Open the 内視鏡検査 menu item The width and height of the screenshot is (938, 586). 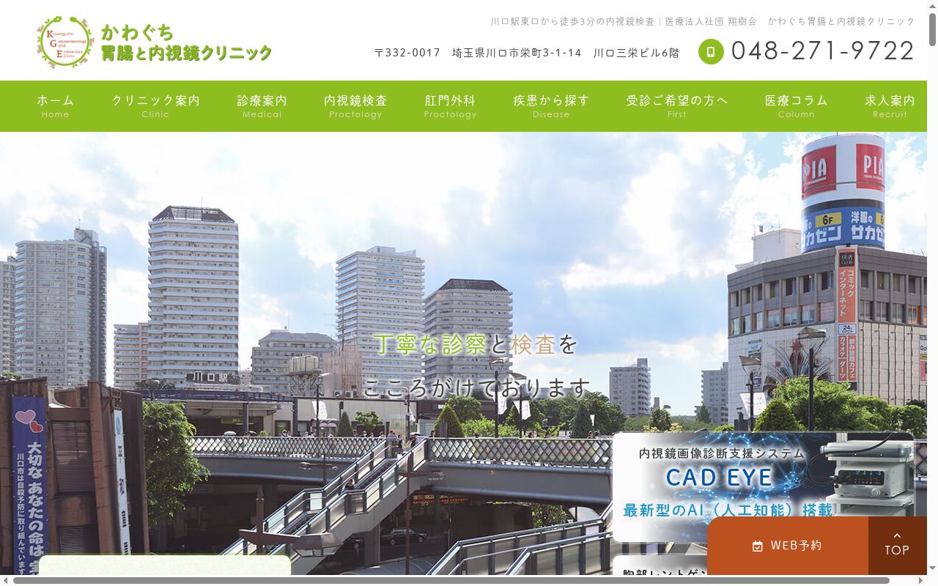[355, 106]
